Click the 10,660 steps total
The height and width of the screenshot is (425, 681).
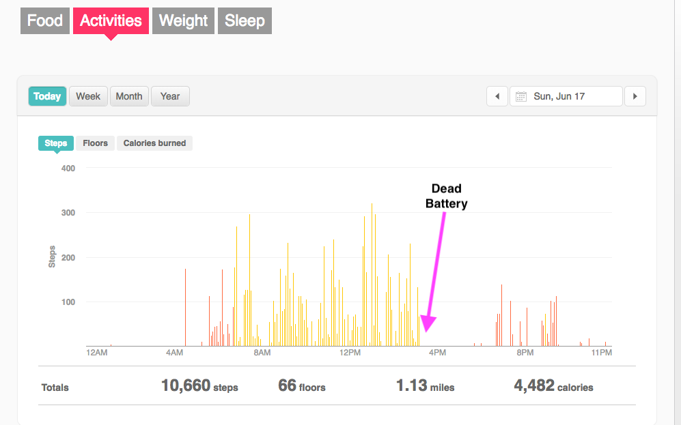coord(199,386)
